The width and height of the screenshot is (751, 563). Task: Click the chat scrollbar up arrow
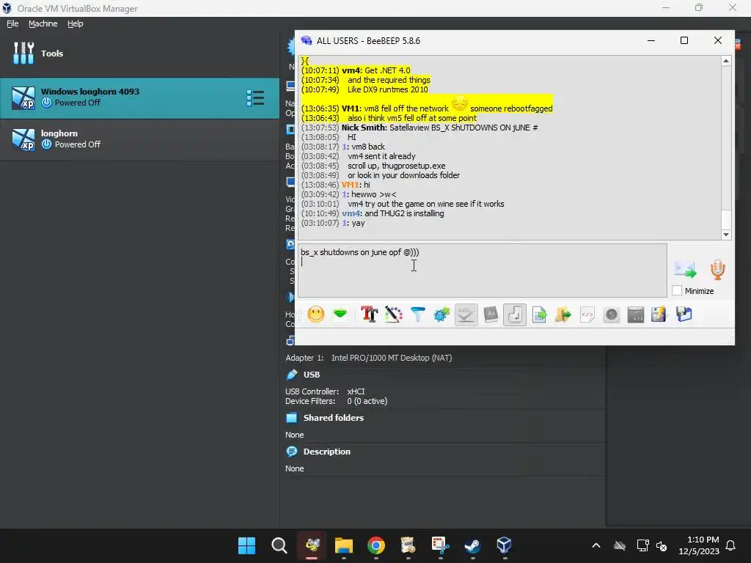726,61
